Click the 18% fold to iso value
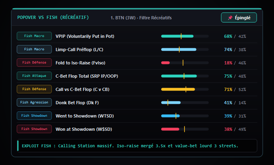Image resolution: width=274 pixels, height=165 pixels. coord(228,63)
